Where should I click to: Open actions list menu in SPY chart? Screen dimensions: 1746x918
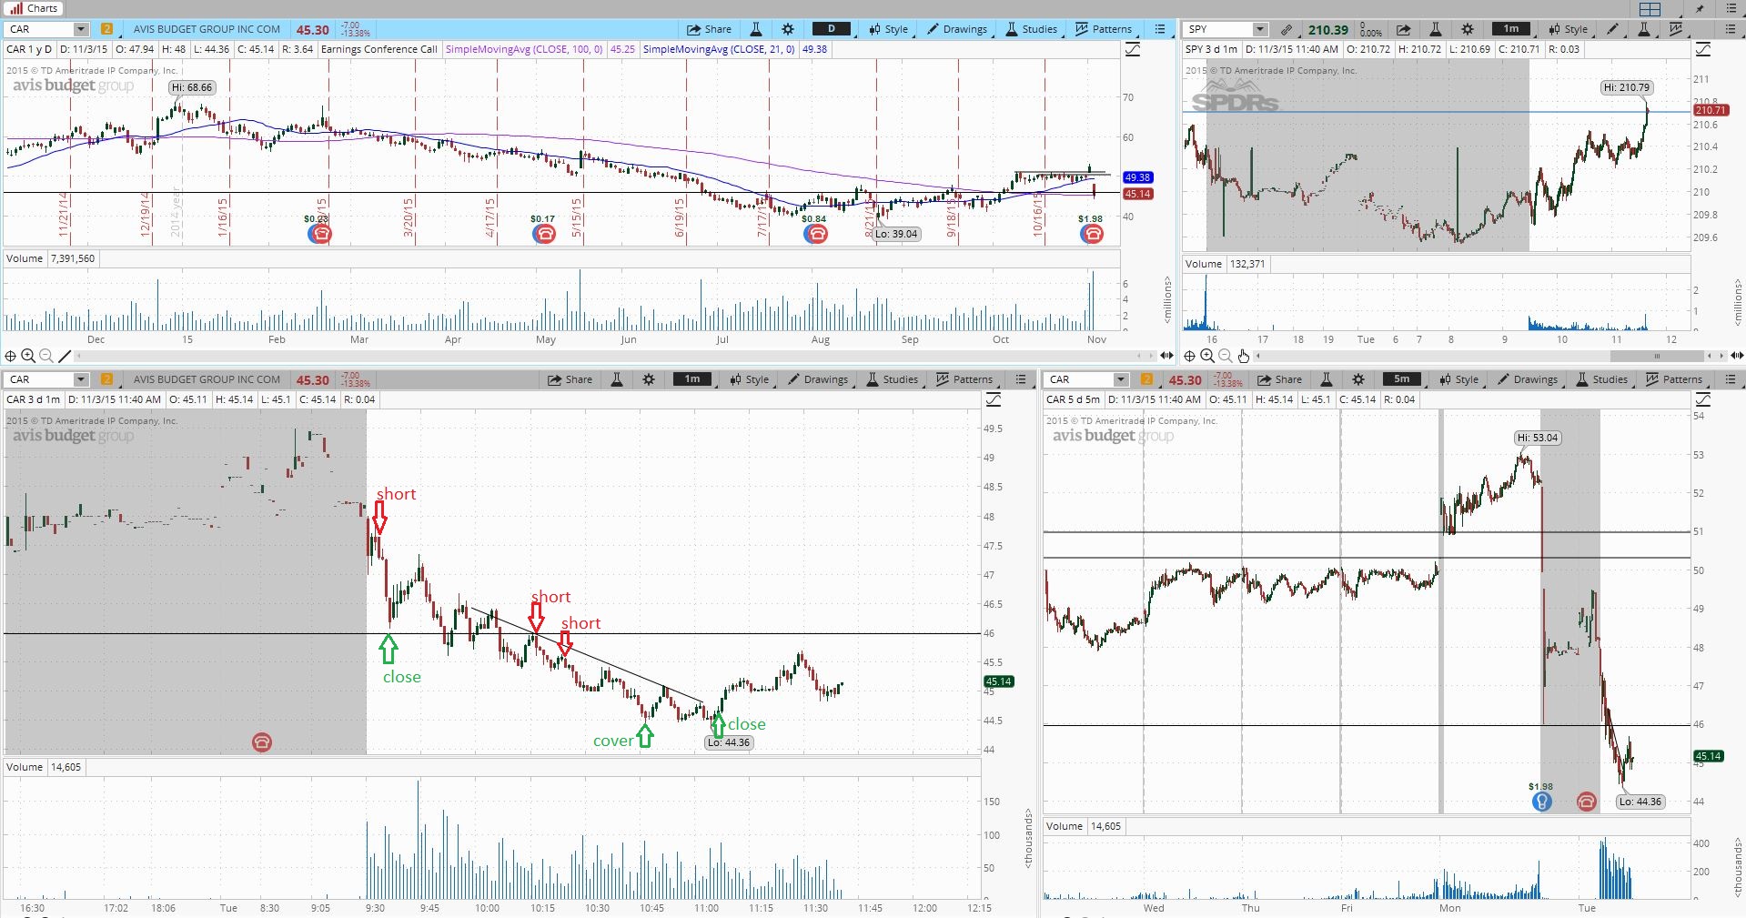click(x=1731, y=29)
